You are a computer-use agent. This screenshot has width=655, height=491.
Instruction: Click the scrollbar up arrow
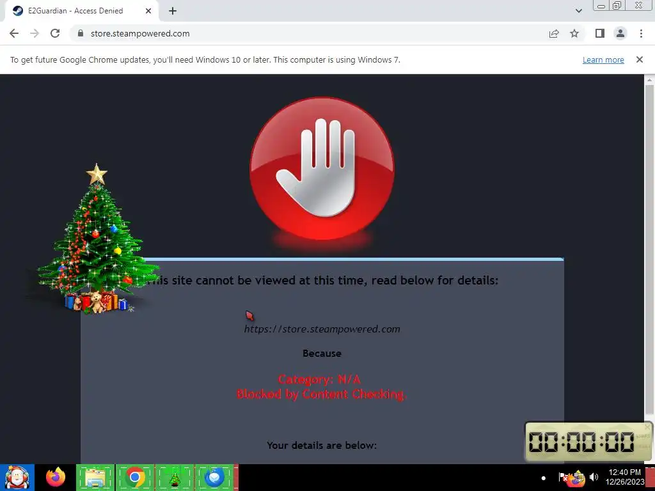point(649,79)
